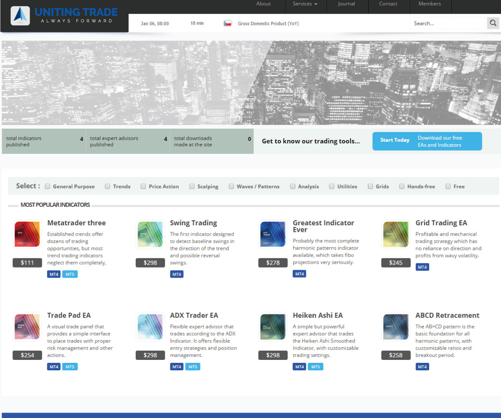Viewport: 501px width, 418px height.
Task: Focus the Search input field
Action: point(448,23)
